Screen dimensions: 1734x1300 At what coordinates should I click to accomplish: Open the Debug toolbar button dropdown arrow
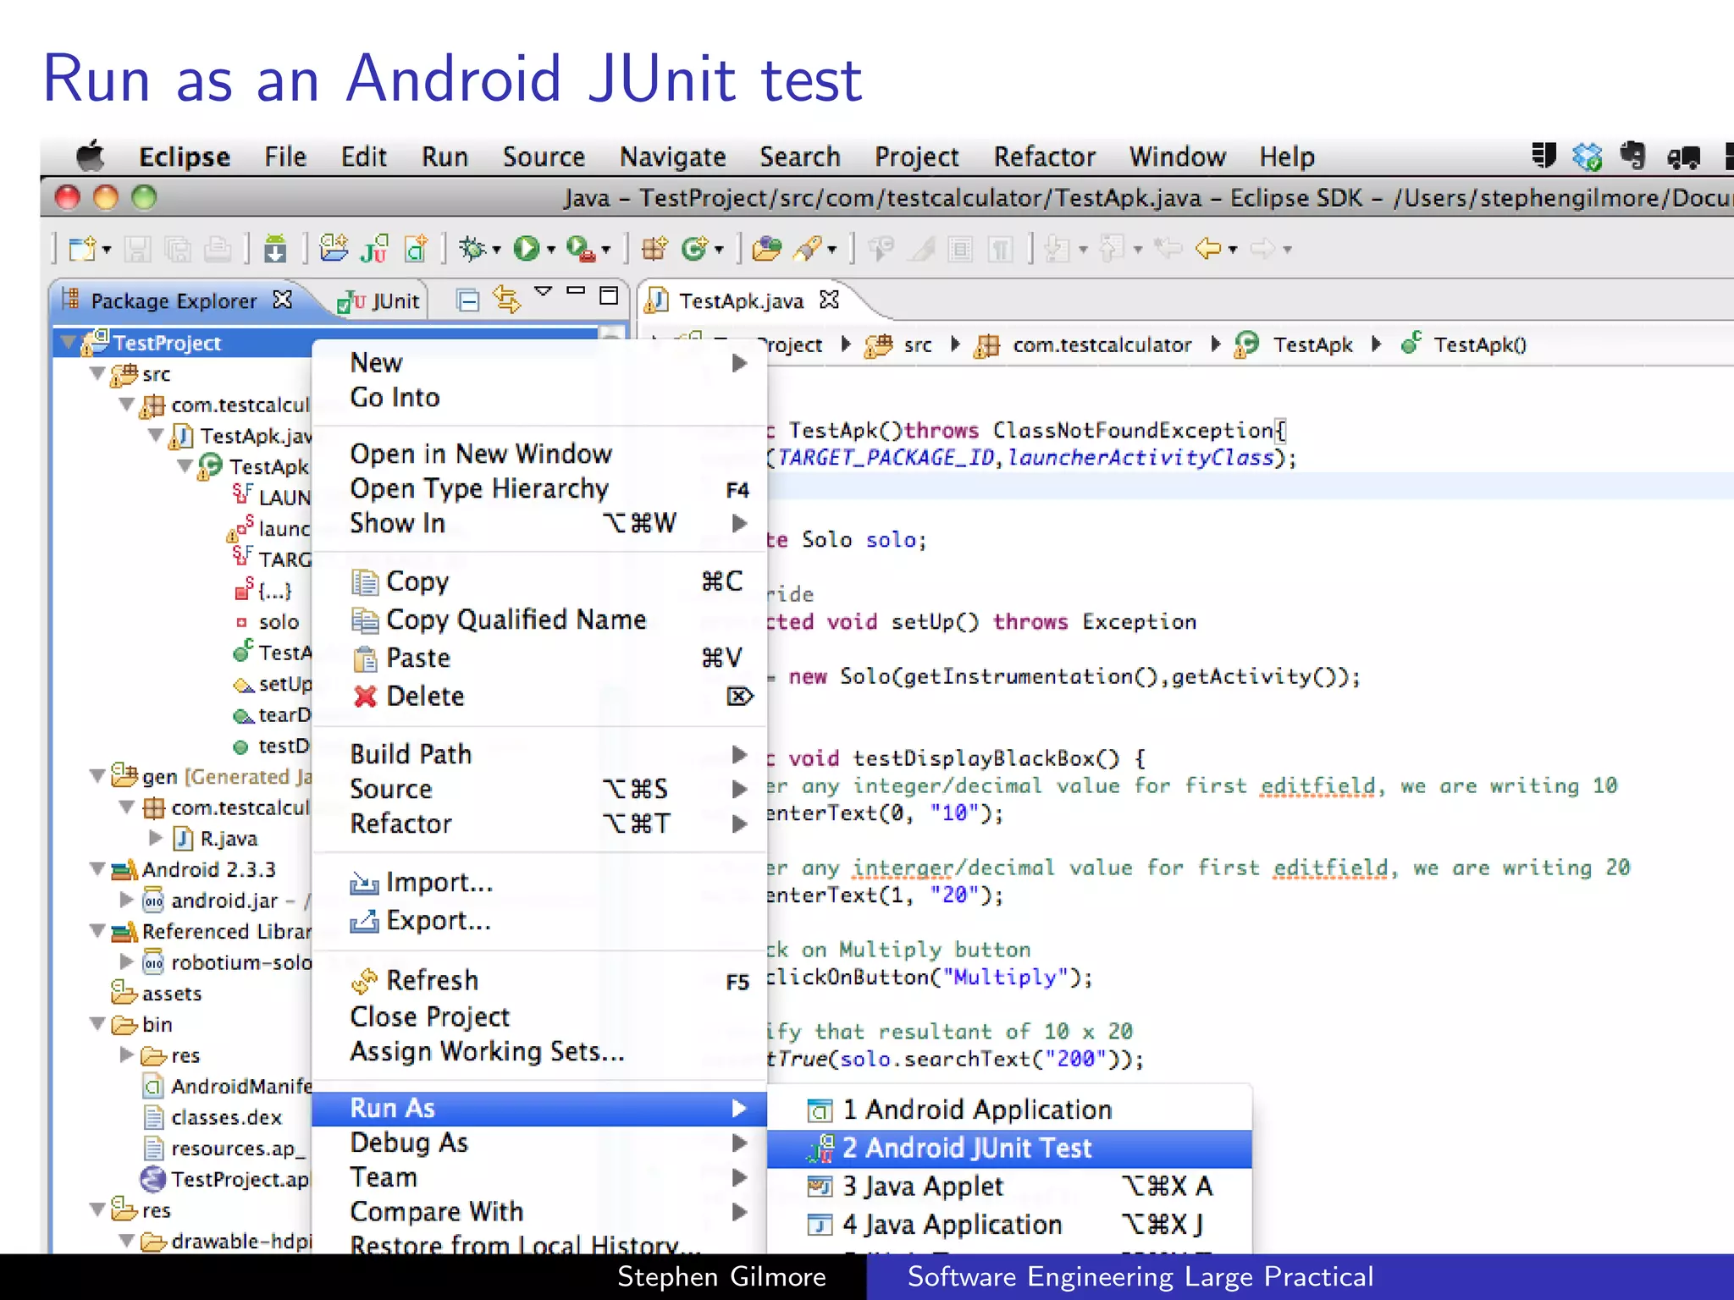[x=496, y=250]
